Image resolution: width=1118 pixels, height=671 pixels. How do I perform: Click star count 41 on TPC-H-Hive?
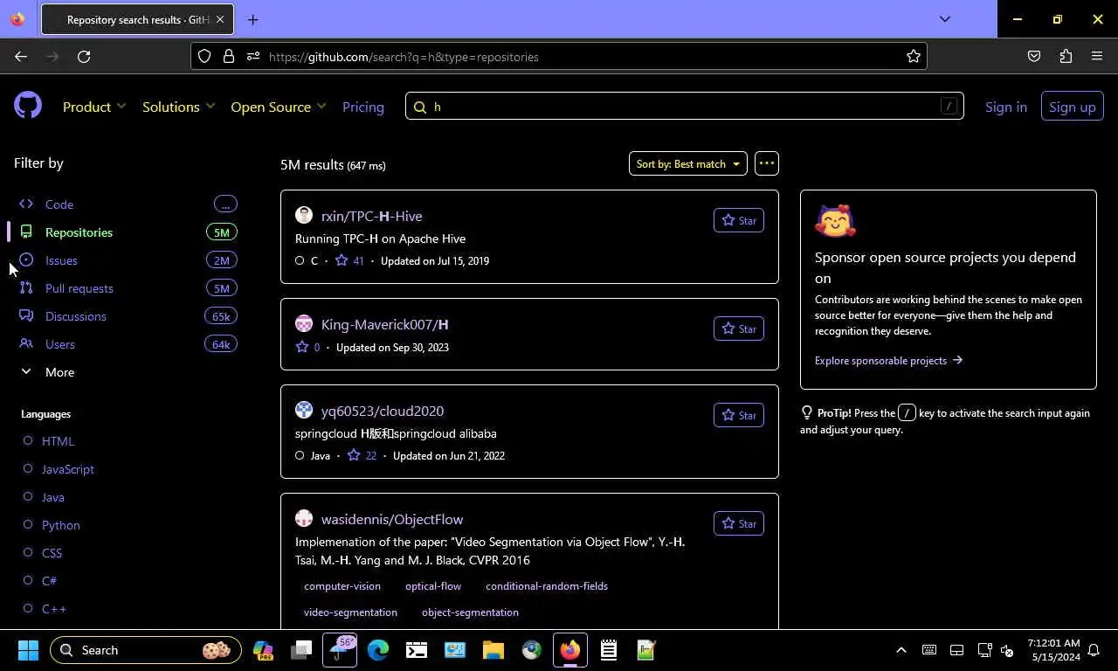point(349,260)
